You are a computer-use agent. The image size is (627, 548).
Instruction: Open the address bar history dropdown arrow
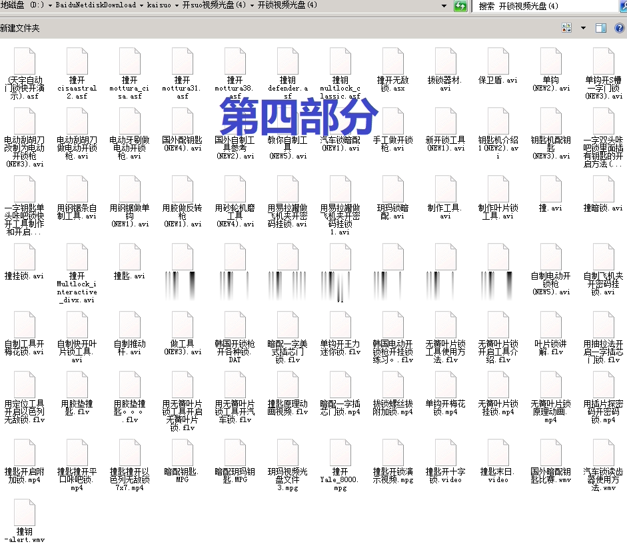point(444,5)
